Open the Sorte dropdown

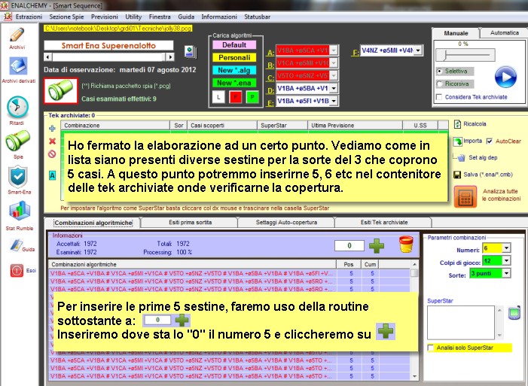506,273
